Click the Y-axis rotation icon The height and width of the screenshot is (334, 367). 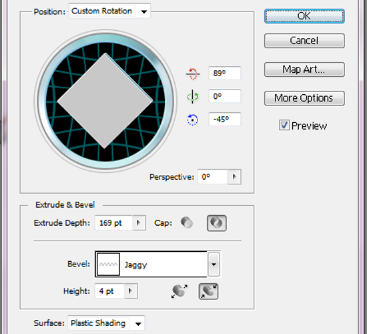[193, 97]
